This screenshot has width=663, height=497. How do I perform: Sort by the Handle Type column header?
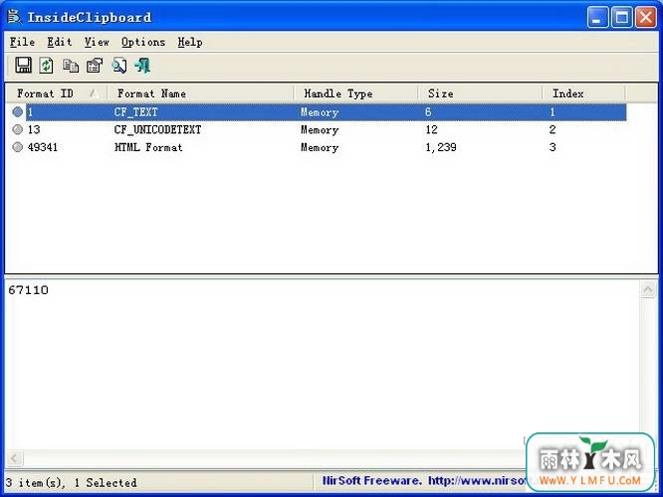[356, 93]
